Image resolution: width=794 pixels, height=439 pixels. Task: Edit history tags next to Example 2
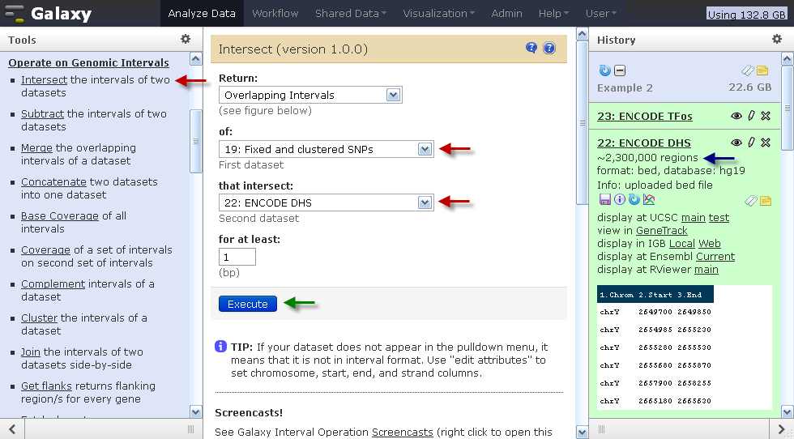pyautogui.click(x=748, y=70)
